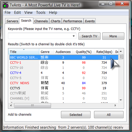Go to the Performance tab
Screen dimensions: 132x132
pos(72,21)
